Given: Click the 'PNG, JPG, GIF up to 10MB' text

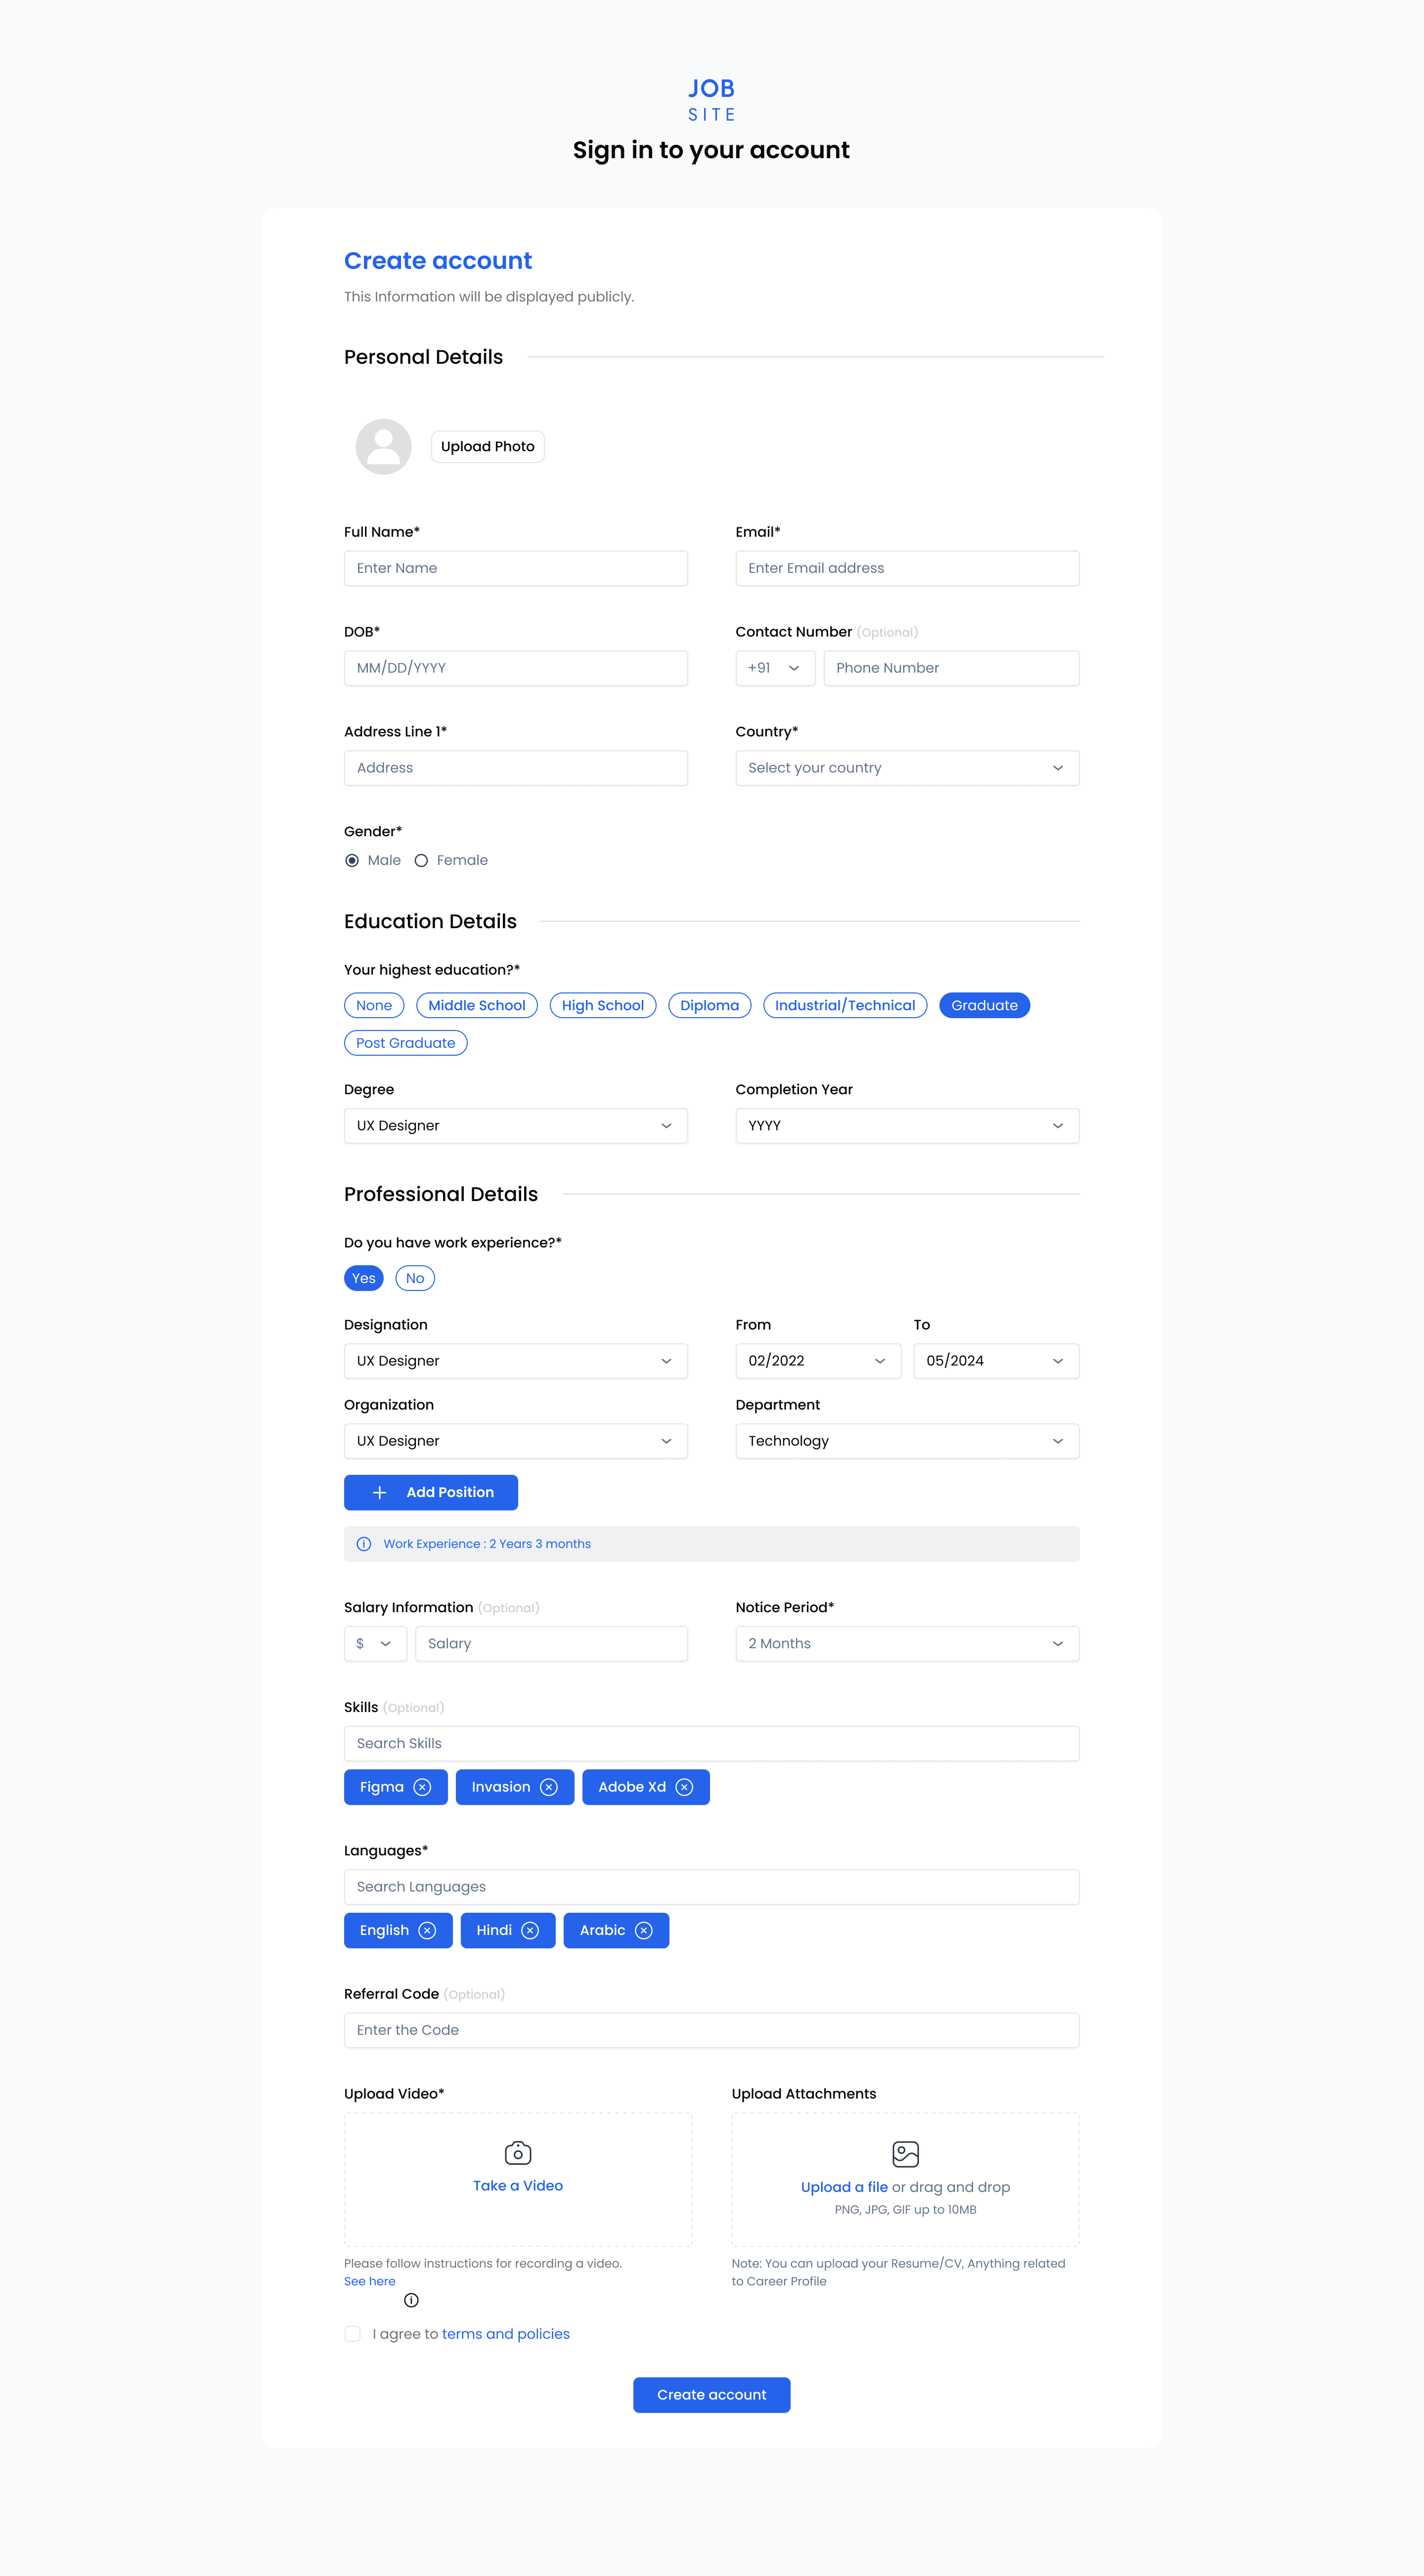Looking at the screenshot, I should click(x=906, y=2210).
